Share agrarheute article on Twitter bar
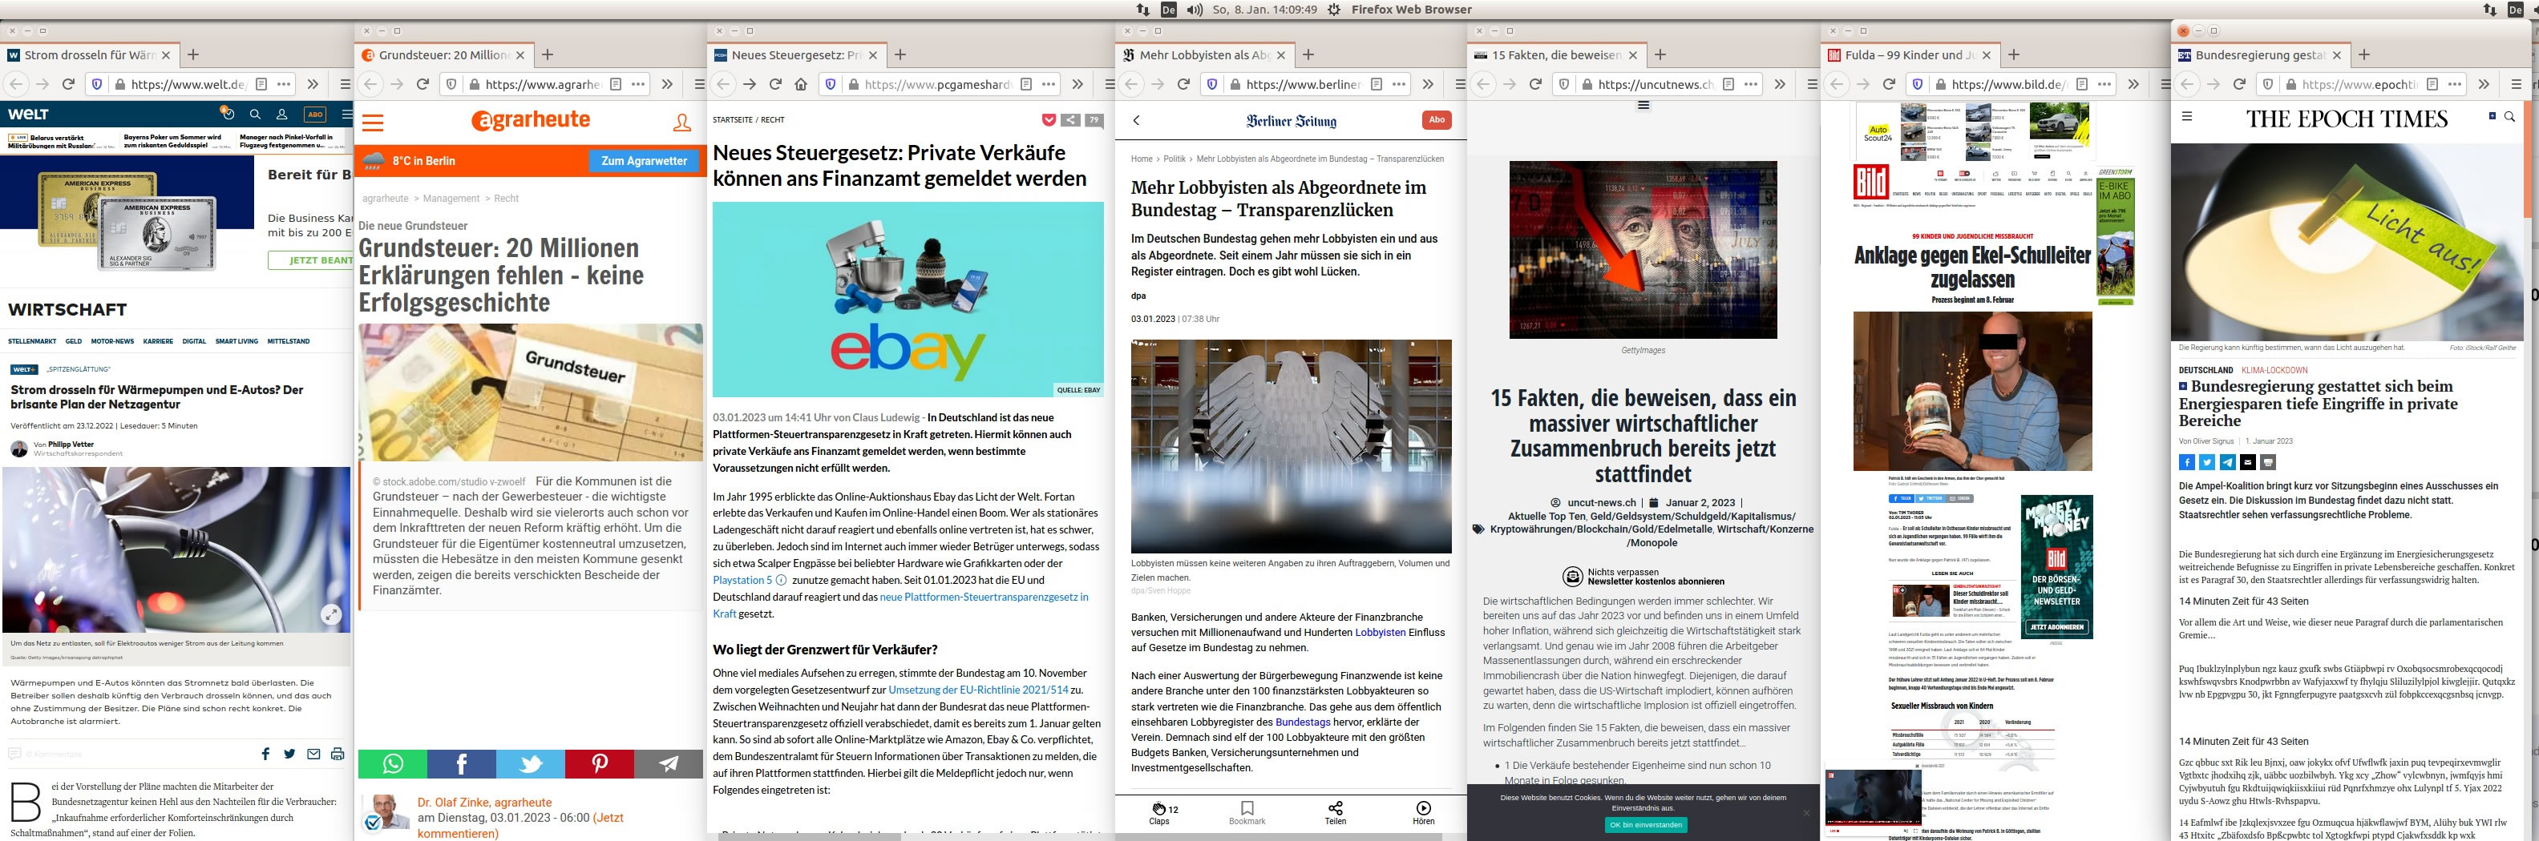The height and width of the screenshot is (841, 2539). coord(530,763)
